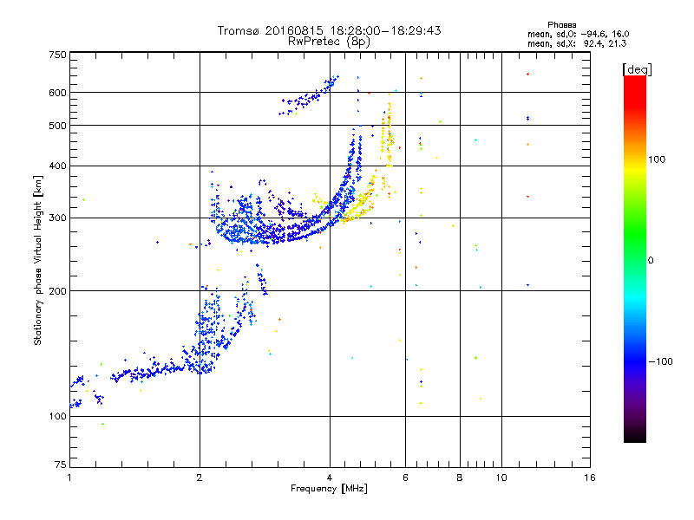This screenshot has height=520, width=694.
Task: Click the y-axis tick label '300'
Action: coord(57,218)
